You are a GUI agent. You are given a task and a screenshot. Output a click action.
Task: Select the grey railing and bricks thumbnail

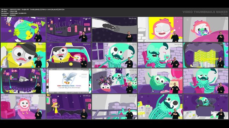[114, 107]
